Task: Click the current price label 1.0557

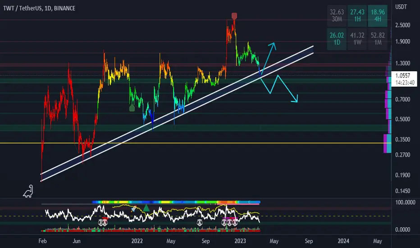Action: pos(404,78)
